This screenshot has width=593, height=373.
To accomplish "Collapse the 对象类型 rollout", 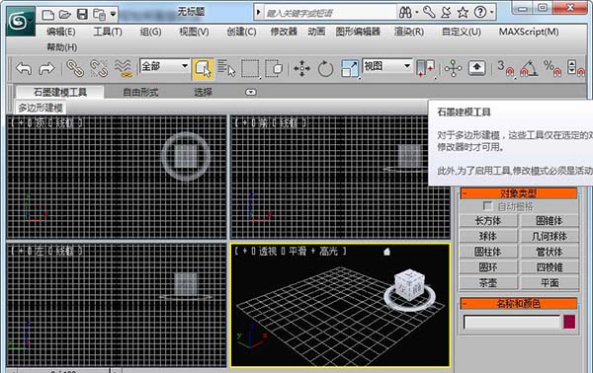I will tap(519, 193).
